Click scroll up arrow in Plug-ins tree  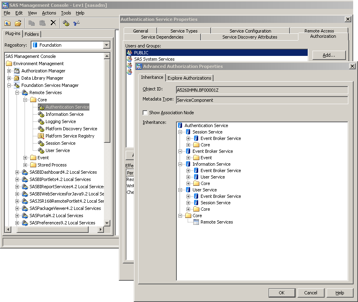[107, 56]
